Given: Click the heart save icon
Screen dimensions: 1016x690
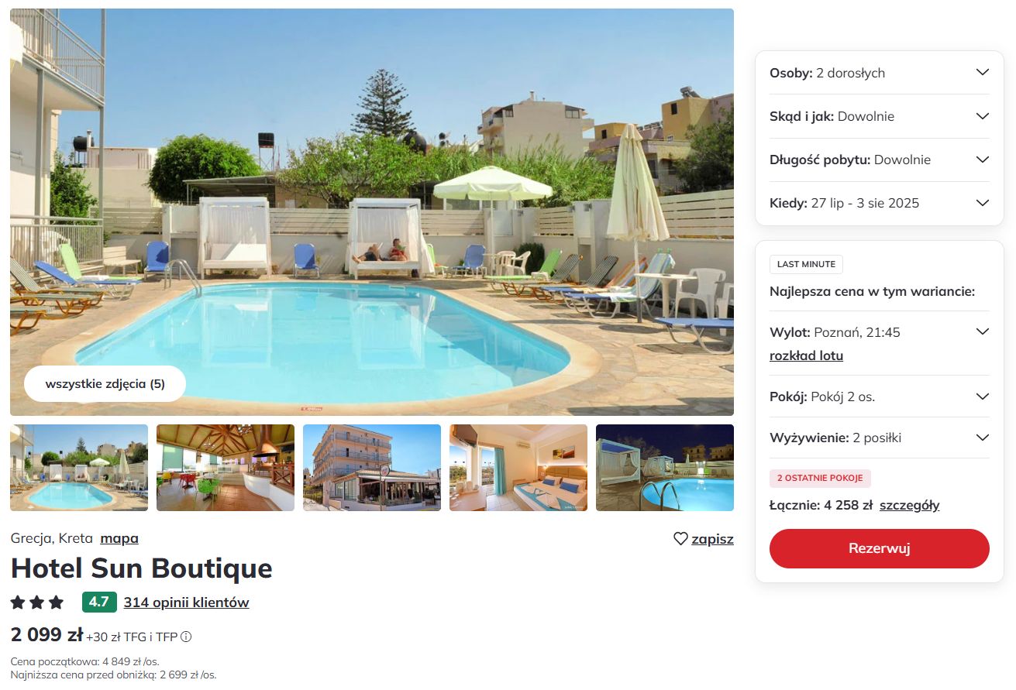Looking at the screenshot, I should (680, 539).
